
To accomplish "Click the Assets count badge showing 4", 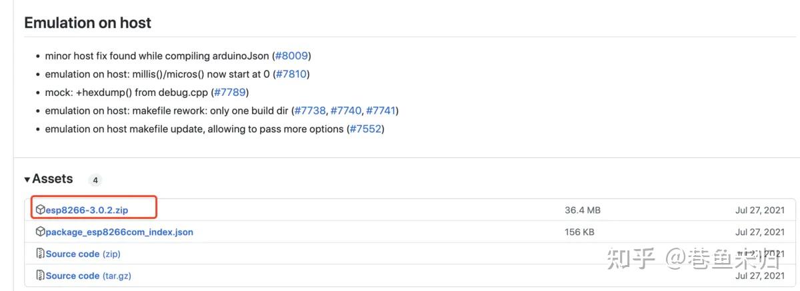I will coord(95,180).
